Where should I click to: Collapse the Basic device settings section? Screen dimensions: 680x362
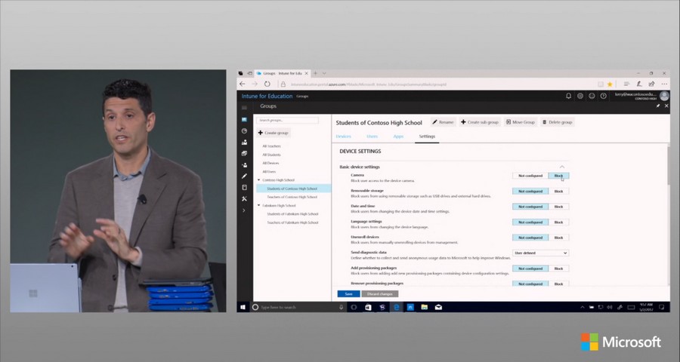562,167
